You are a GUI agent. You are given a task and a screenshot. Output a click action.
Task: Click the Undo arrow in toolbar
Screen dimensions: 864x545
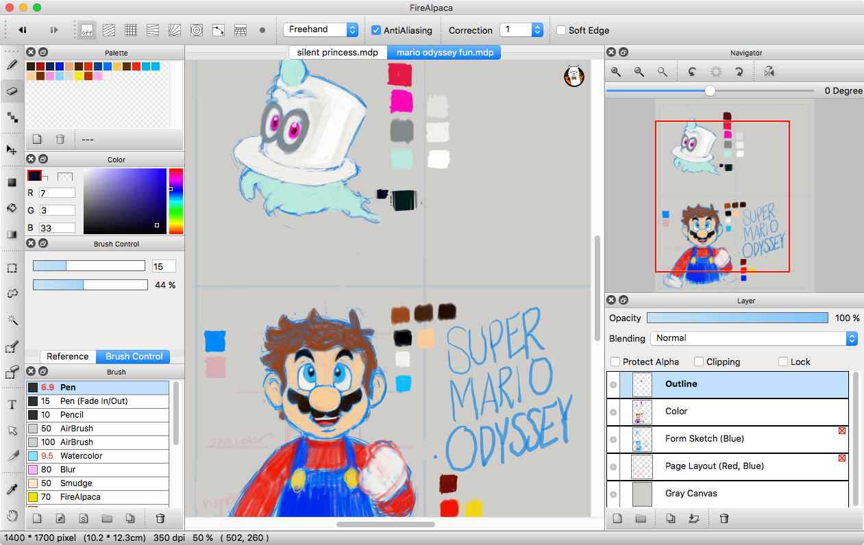pyautogui.click(x=23, y=30)
